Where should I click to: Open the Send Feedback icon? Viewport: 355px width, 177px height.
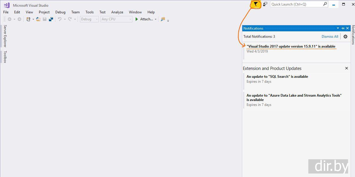click(x=265, y=4)
